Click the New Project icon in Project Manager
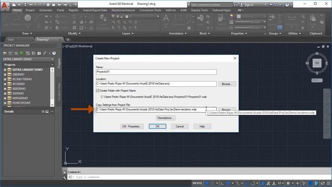Image resolution: width=332 pixels, height=187 pixels. click(x=10, y=53)
